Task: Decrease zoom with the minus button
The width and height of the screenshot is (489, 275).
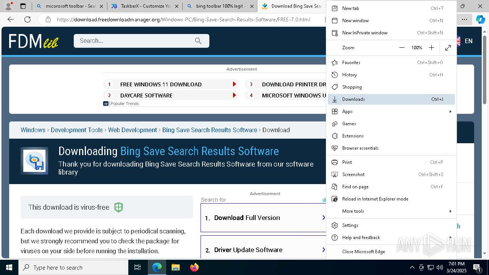Action: point(402,48)
